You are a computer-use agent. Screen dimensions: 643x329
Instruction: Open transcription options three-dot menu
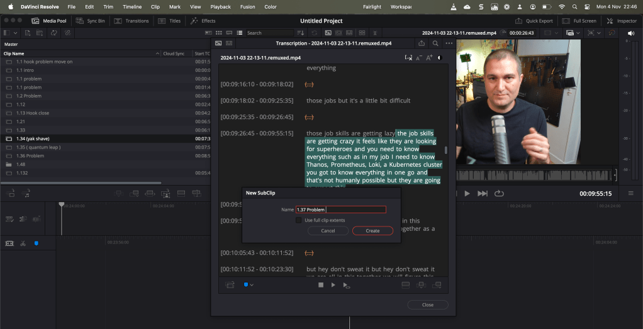click(x=449, y=43)
